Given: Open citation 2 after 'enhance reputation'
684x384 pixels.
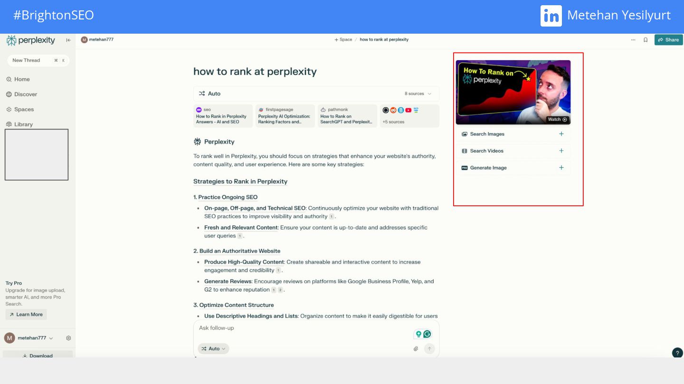Looking at the screenshot, I should coord(280,290).
